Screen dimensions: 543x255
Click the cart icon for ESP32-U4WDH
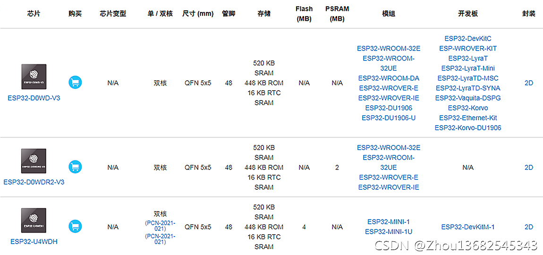tap(75, 226)
